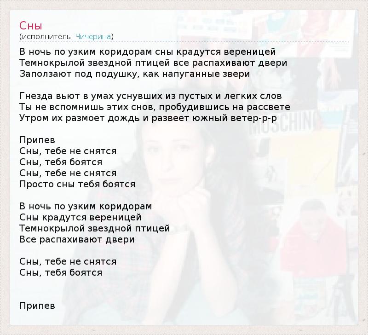368x335 pixels.
Task: Click the line Ты не вспомнишь этих снов
Action: pyautogui.click(x=155, y=107)
